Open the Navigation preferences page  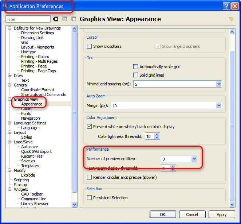pos(30,118)
